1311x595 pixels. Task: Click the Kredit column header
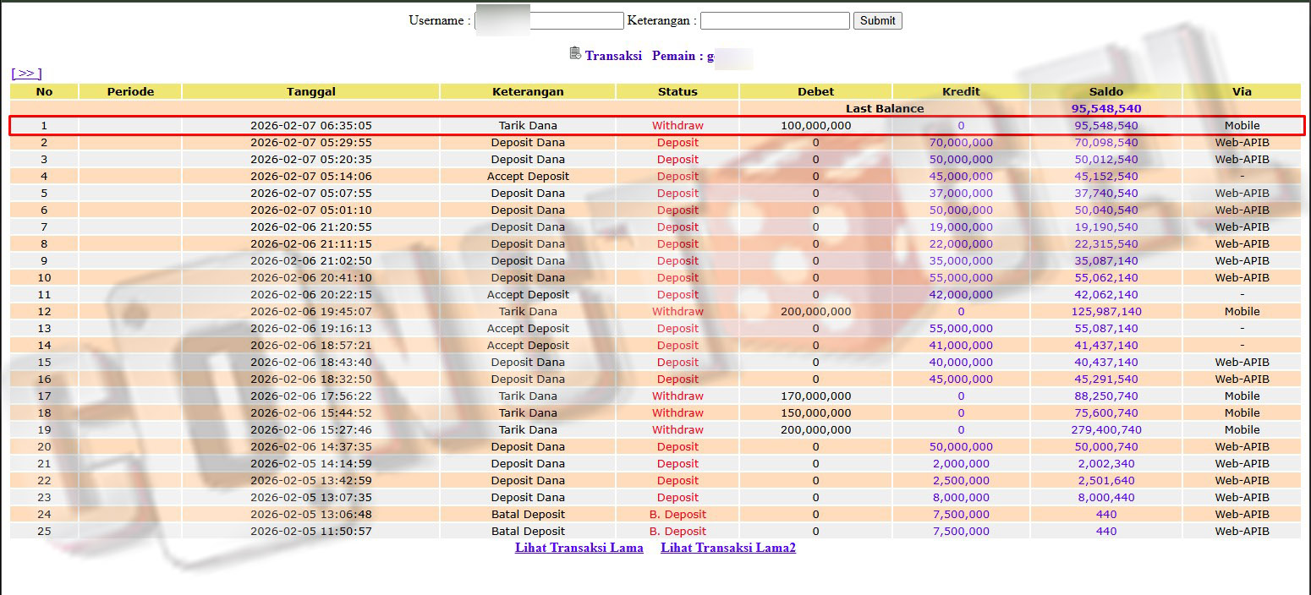[960, 91]
